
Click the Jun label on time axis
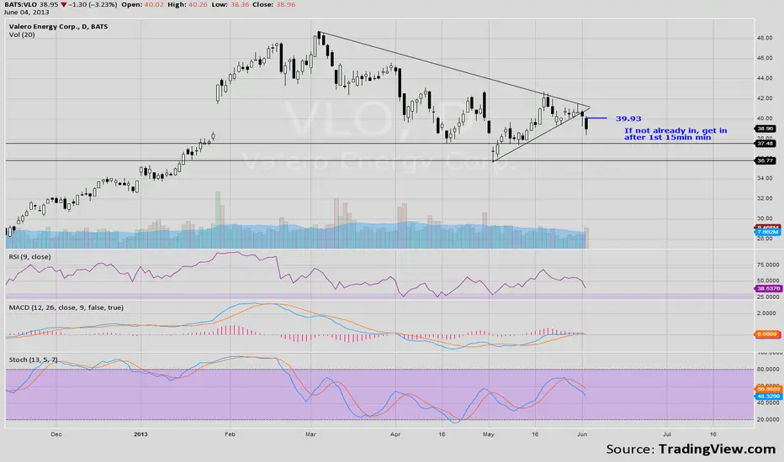pos(582,434)
